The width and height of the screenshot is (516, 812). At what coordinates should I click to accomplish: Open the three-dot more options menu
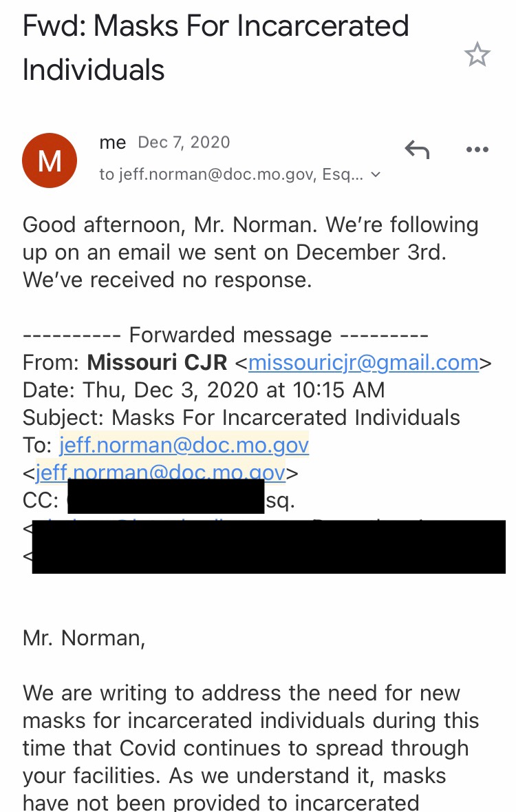click(x=477, y=149)
